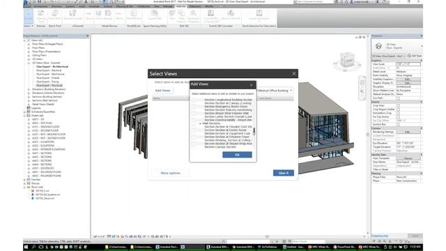Check the Emergency Room Doors section
The height and width of the screenshot is (251, 446).
(194, 107)
